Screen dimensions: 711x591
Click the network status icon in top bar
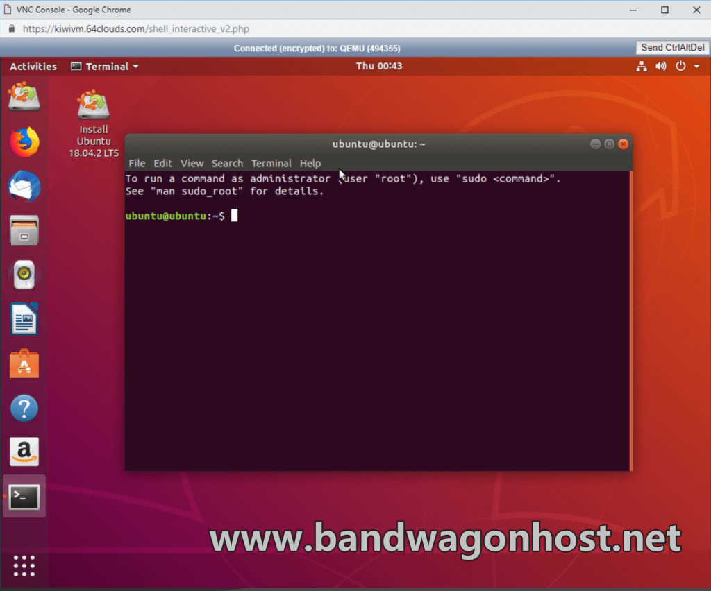641,67
